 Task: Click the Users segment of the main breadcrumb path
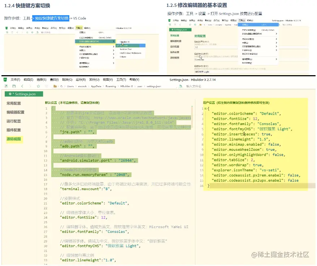[x=70, y=86]
